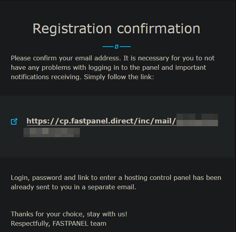
Task: Click the right blue line of the divider
Action: (125, 47)
